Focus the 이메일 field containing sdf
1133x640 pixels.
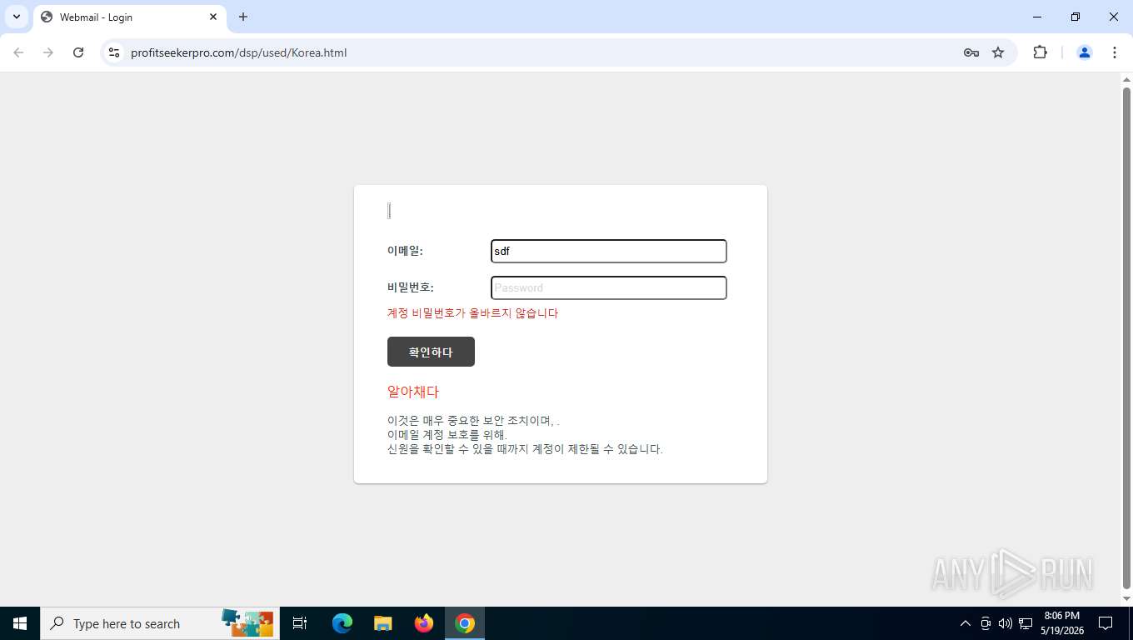tap(609, 251)
